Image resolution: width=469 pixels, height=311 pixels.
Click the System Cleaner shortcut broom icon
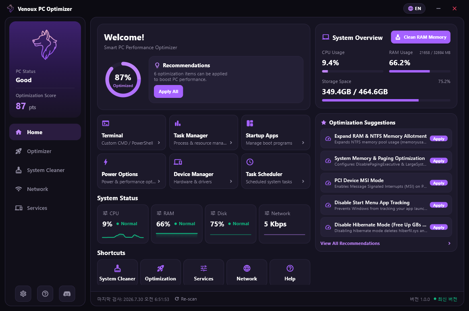coord(118,268)
